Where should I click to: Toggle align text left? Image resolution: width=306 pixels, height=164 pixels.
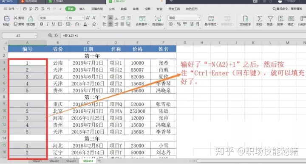tap(105, 24)
